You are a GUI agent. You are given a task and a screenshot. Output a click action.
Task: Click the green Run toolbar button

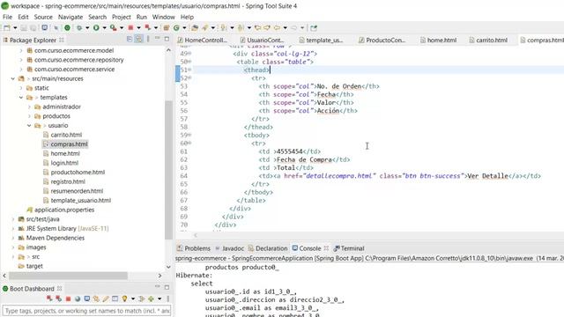pos(96,27)
